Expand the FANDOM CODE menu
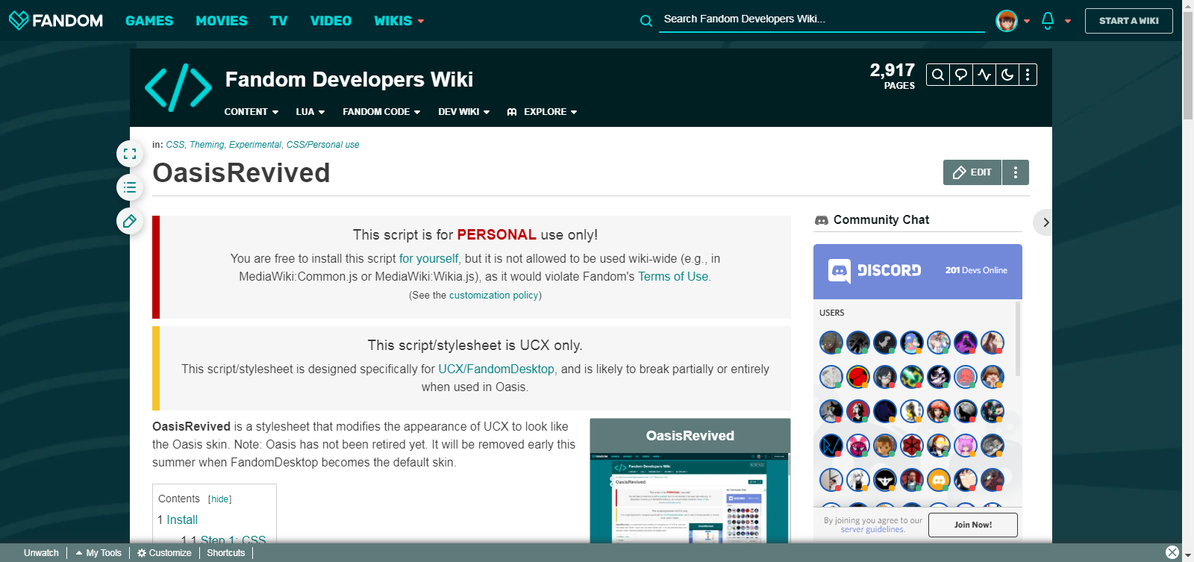The height and width of the screenshot is (562, 1194). (381, 112)
